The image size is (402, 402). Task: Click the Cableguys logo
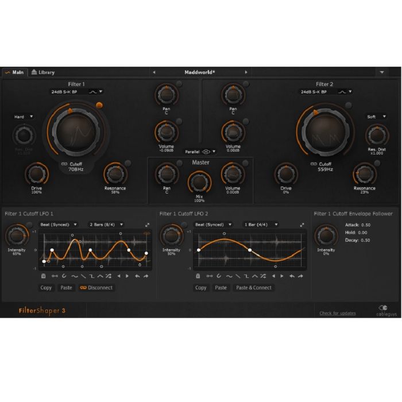point(386,311)
